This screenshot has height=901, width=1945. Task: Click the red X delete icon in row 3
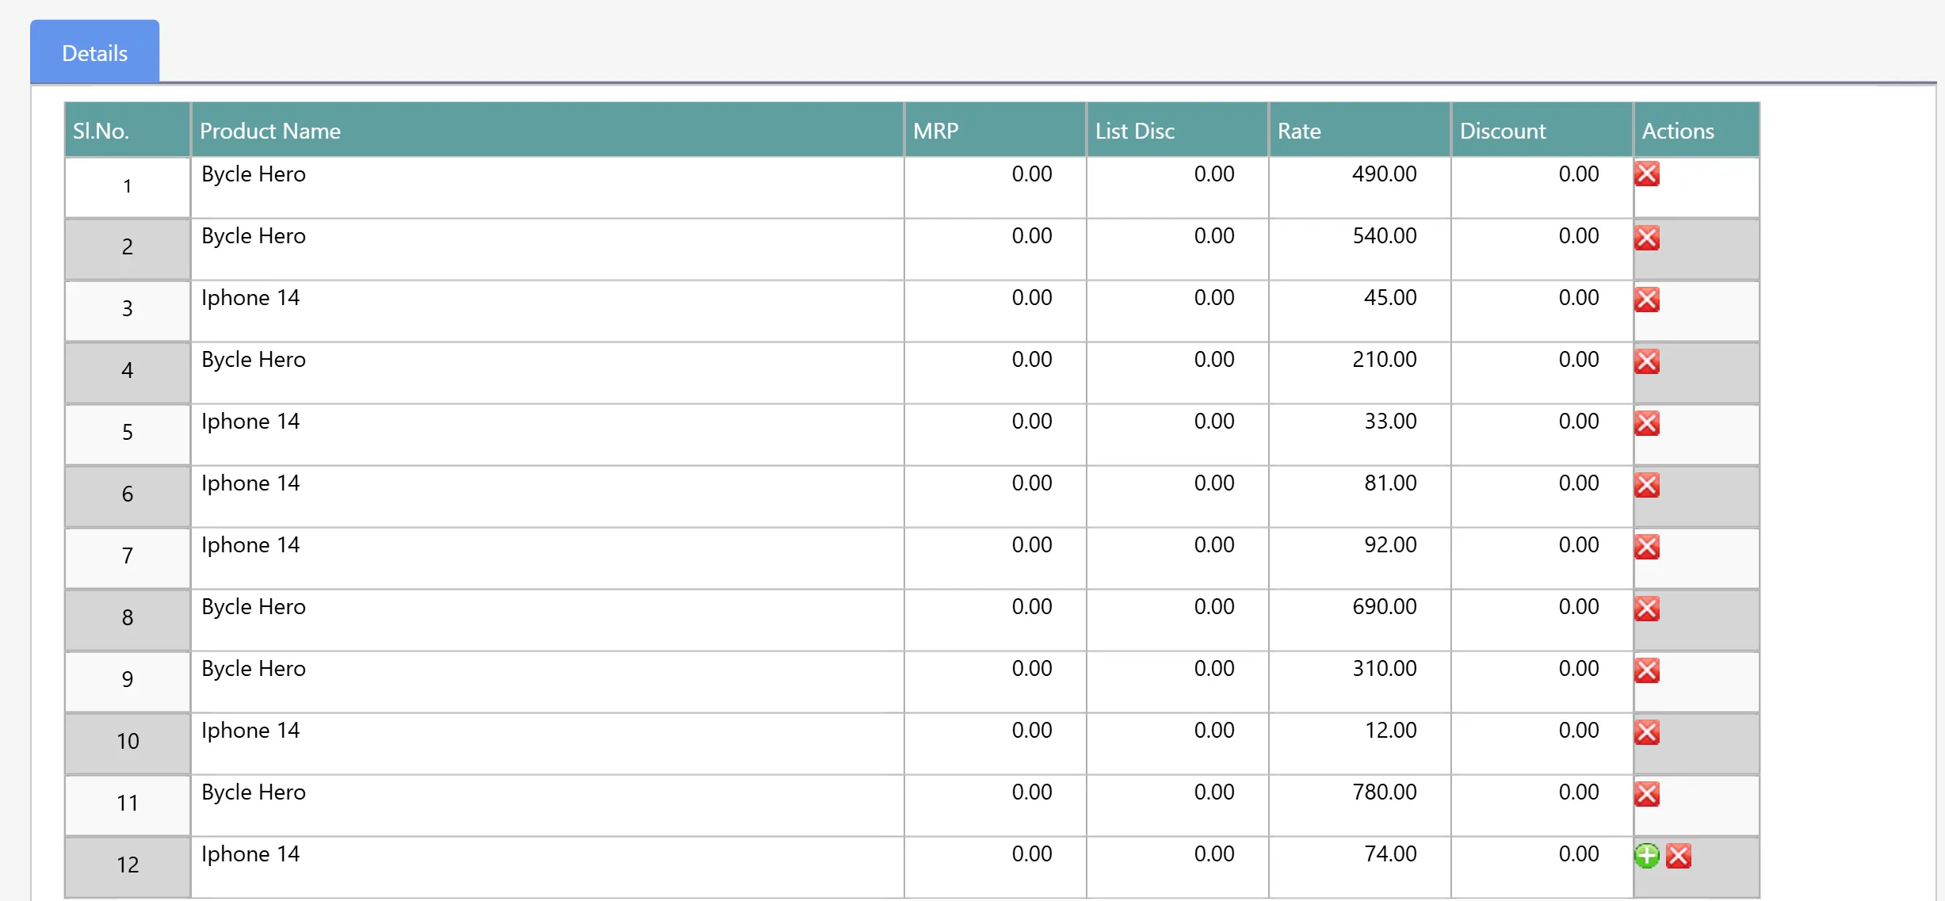[x=1647, y=299]
